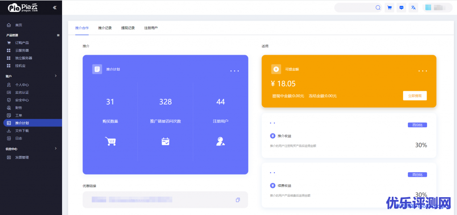
Task: Click the 首页 home icon in sidebar
Action: pos(9,25)
